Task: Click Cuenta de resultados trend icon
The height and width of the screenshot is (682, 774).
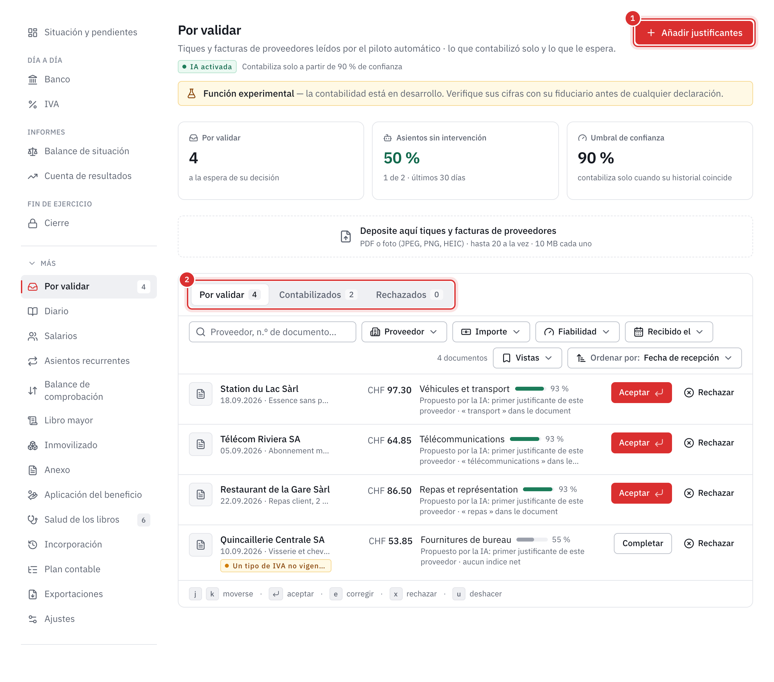Action: point(33,176)
